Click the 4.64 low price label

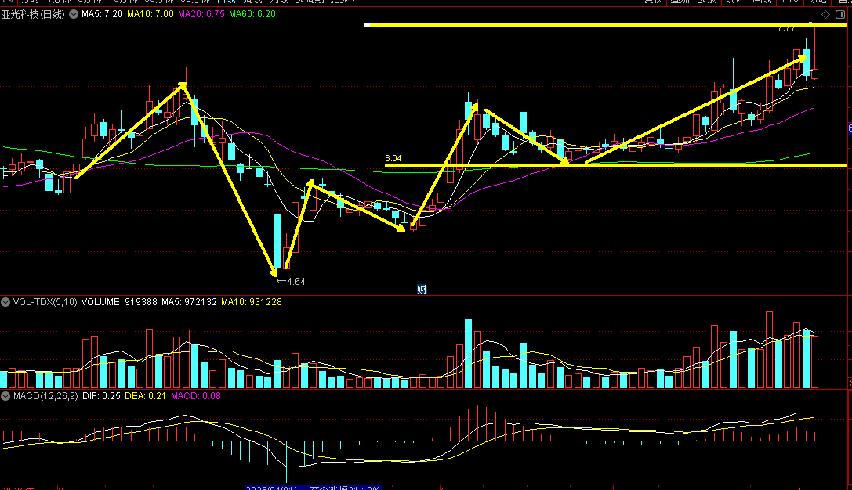pos(295,282)
